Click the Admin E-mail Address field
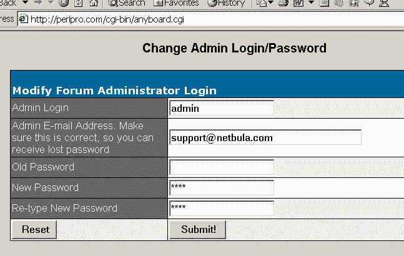 pos(265,137)
